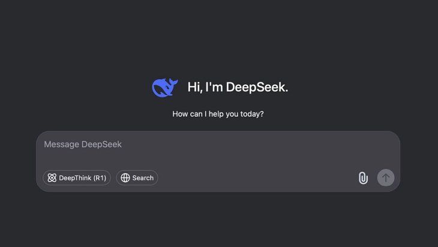Click the blank middle area of message box

[x=218, y=158]
